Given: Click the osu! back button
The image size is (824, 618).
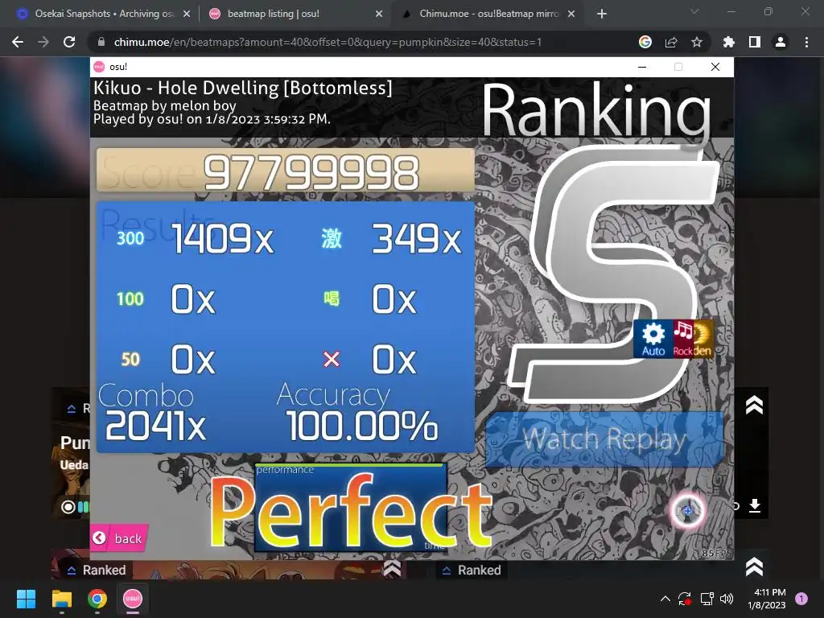Looking at the screenshot, I should (119, 538).
